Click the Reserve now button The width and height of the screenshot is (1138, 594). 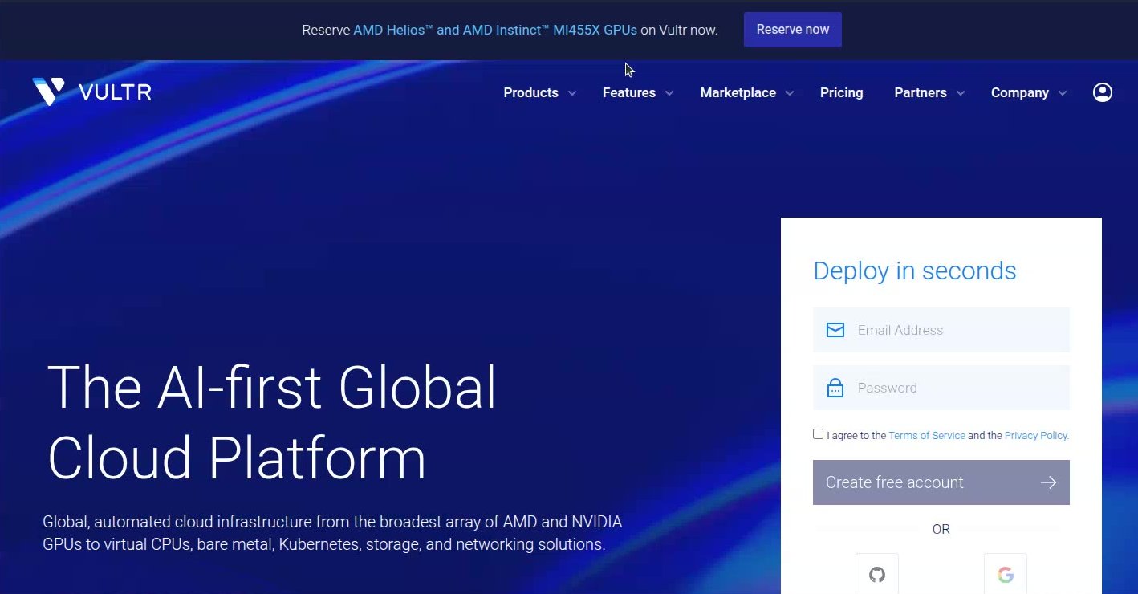pyautogui.click(x=793, y=30)
